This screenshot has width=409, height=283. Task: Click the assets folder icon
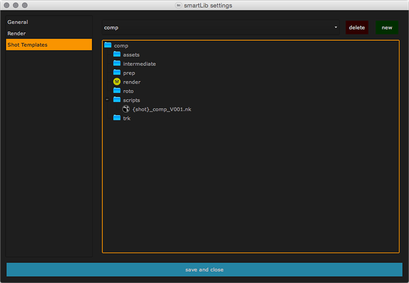[117, 54]
